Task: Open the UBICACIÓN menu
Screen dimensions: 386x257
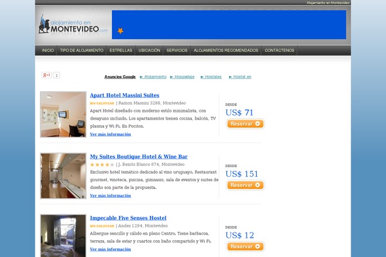Action: 149,50
